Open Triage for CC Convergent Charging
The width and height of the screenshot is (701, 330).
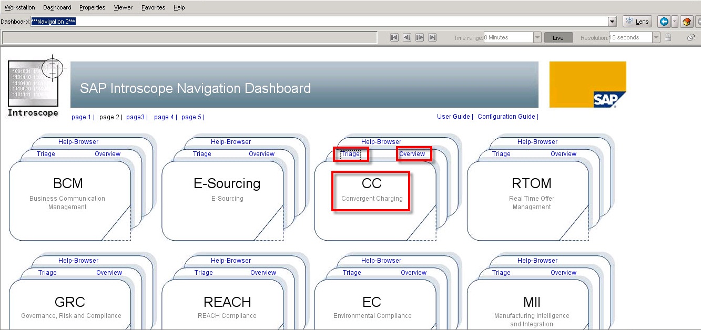coord(351,154)
